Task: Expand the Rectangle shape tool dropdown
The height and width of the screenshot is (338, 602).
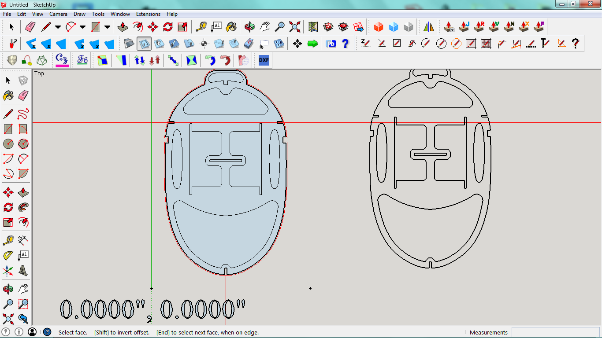Action: click(107, 27)
